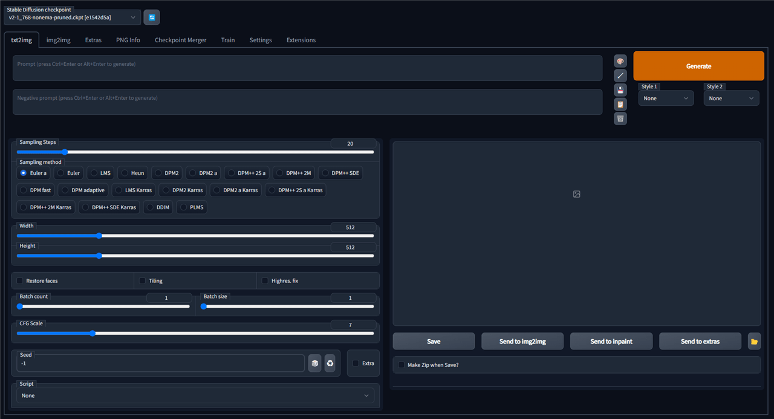Image resolution: width=774 pixels, height=419 pixels.
Task: Tick the Extra seed options checkbox
Action: 356,363
